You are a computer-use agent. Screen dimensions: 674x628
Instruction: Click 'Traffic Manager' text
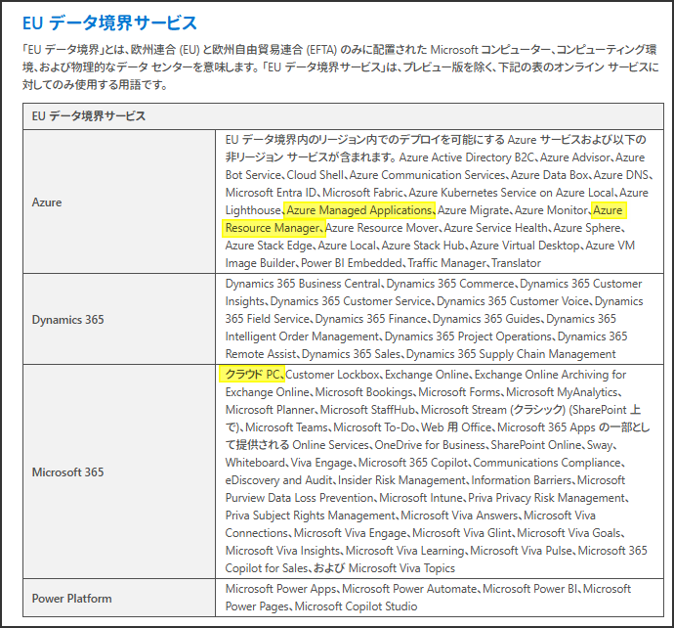click(446, 263)
